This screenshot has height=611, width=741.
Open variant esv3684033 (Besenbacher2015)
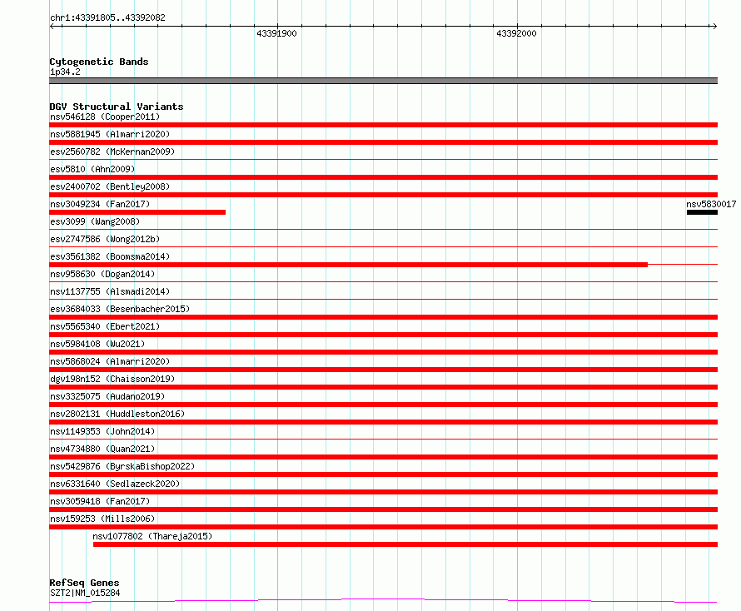pos(120,309)
